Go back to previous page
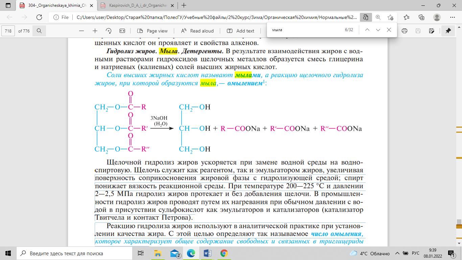 [x=9, y=17]
